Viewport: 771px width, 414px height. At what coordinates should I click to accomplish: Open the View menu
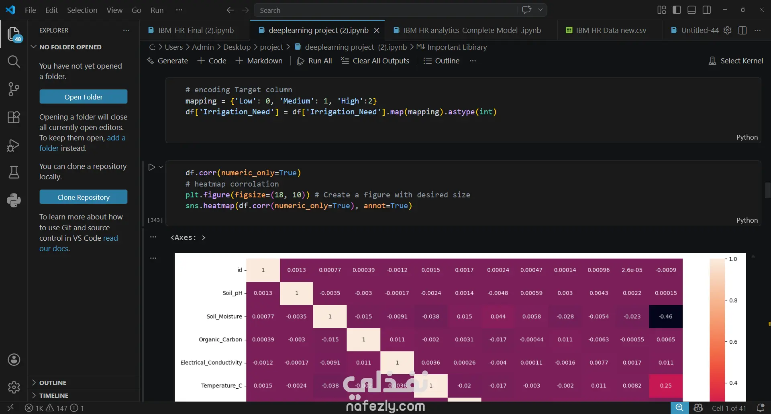click(114, 10)
